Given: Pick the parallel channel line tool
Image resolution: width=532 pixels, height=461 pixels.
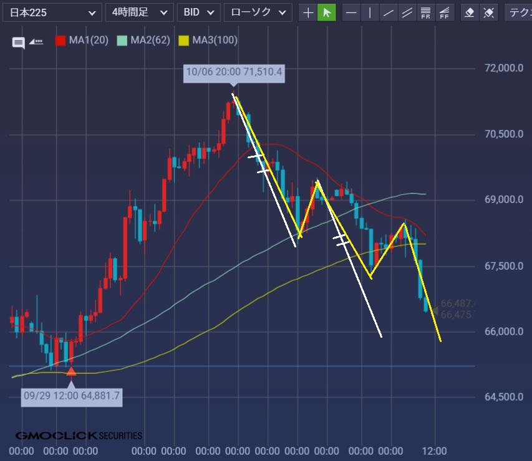Looking at the screenshot, I should point(407,13).
